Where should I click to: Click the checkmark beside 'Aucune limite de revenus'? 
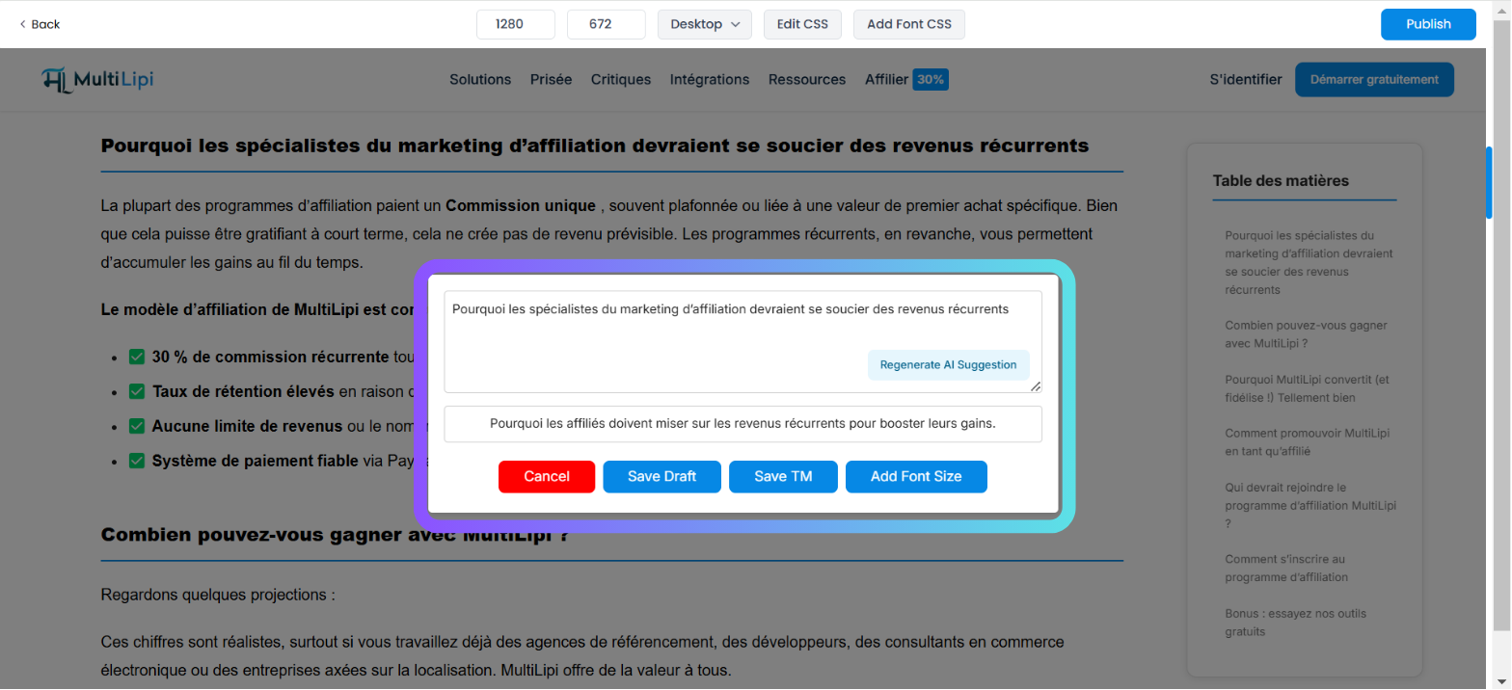136,426
